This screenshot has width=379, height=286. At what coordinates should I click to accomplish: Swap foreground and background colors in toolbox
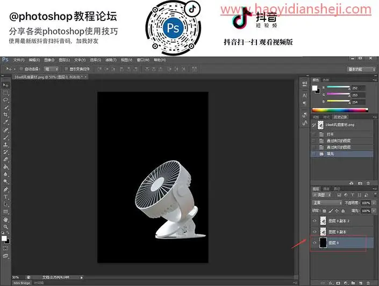8,233
